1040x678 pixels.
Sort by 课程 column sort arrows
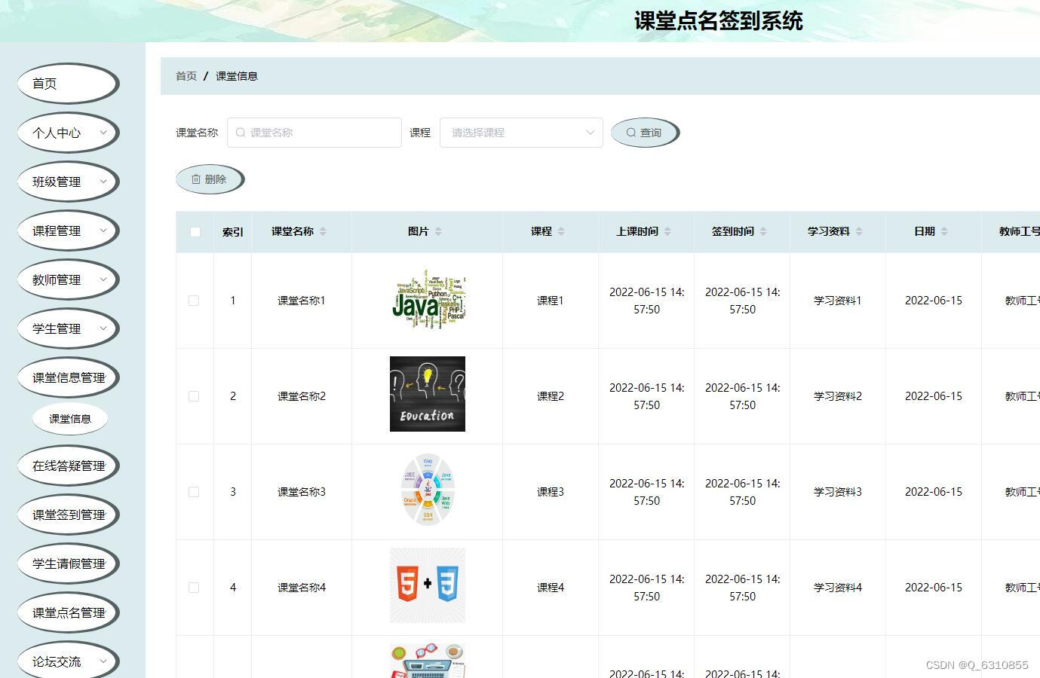coord(561,231)
